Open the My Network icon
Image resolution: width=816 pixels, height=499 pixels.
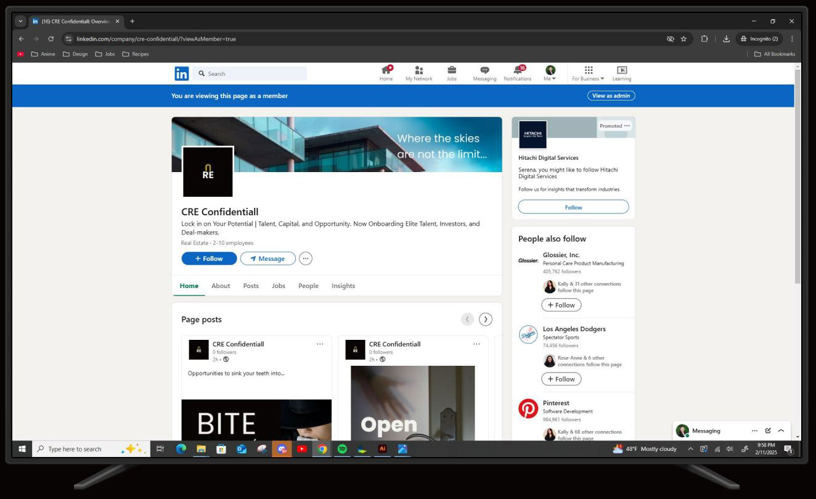pos(418,73)
